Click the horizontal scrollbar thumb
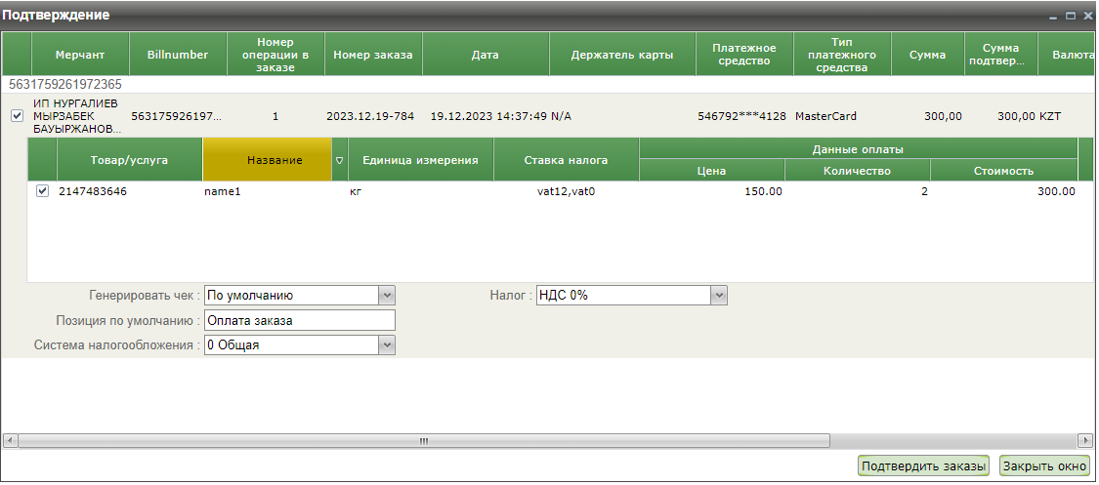1099x485 pixels. 424,441
